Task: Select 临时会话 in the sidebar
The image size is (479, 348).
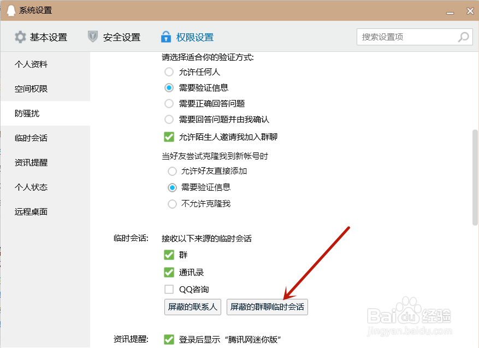Action: pos(45,138)
